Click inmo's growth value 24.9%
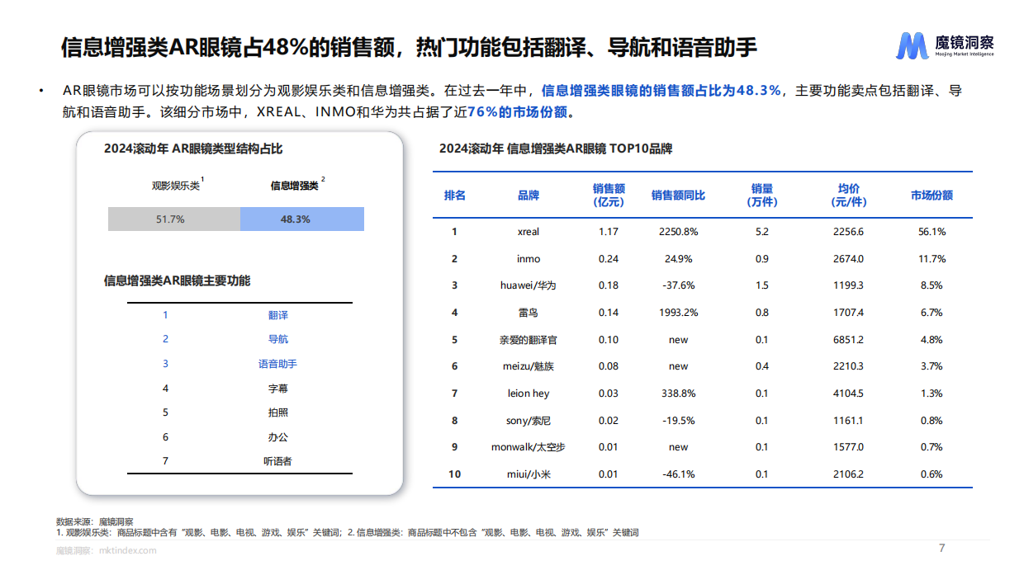Viewport: 1024px width, 575px height. click(678, 259)
